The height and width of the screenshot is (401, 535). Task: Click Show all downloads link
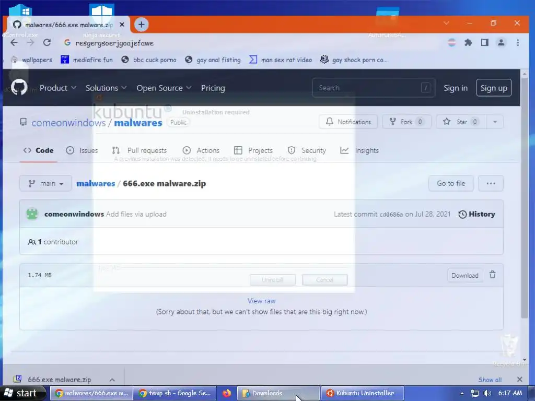(490, 380)
